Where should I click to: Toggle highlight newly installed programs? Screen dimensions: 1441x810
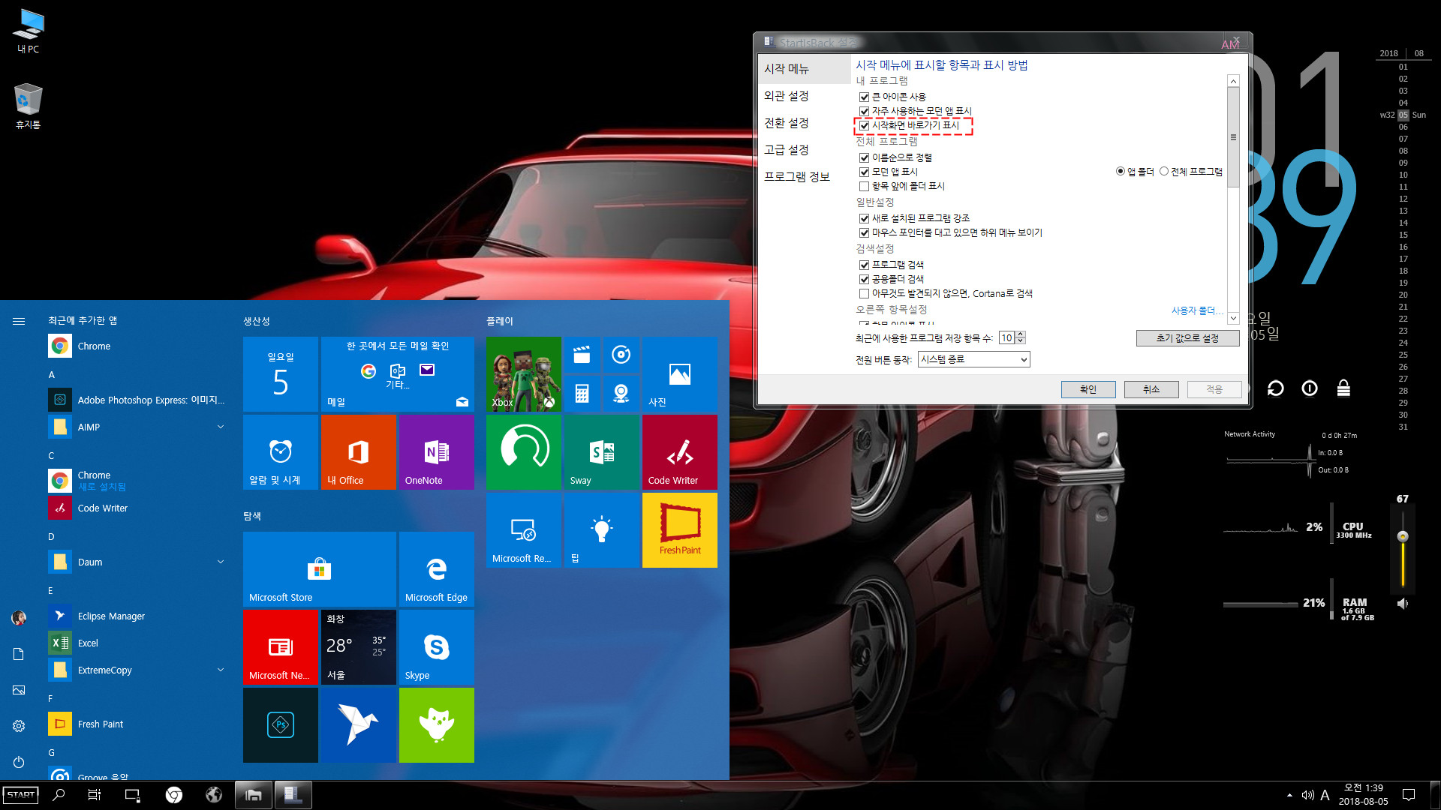(864, 218)
